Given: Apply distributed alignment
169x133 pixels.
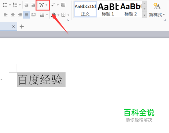Looking at the screenshot, I should (33, 15).
